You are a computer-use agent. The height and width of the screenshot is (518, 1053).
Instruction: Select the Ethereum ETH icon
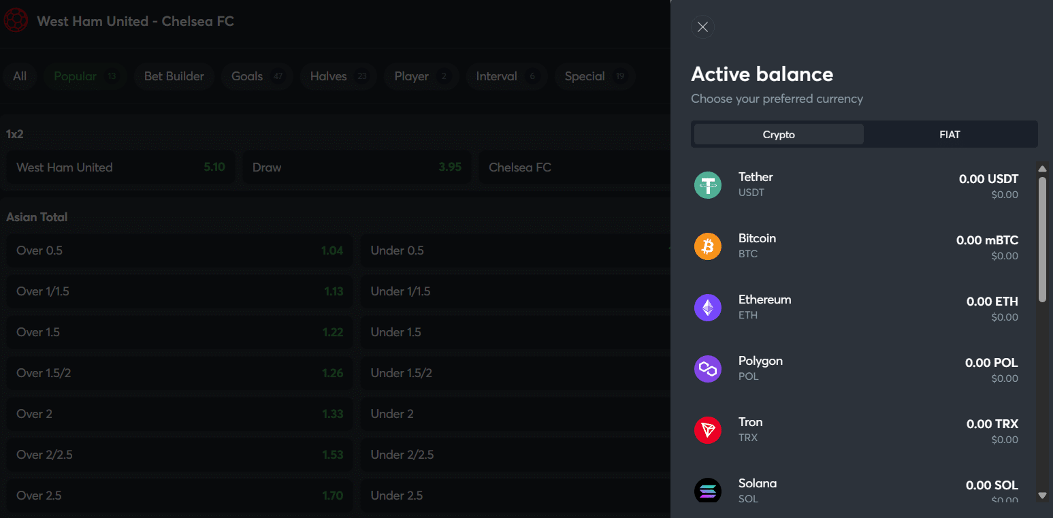708,307
